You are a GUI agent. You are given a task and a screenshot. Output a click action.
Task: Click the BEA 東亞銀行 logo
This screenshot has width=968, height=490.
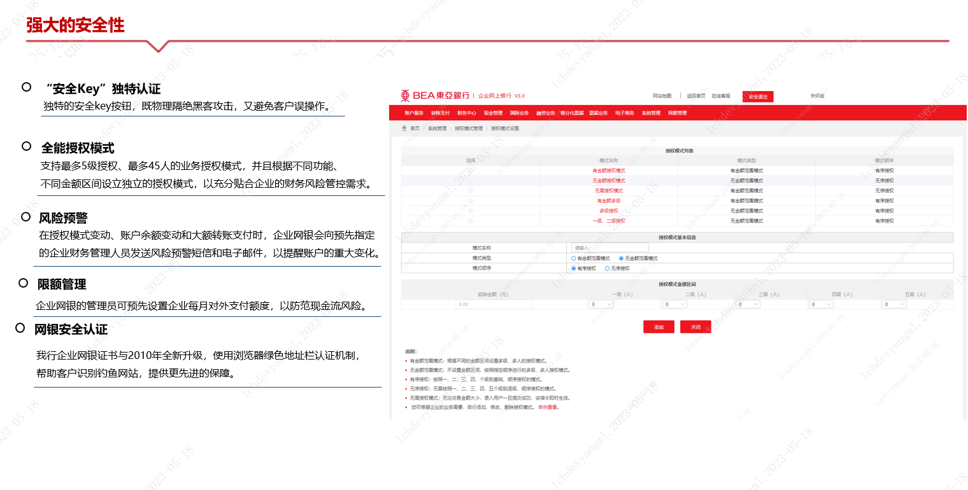point(435,95)
